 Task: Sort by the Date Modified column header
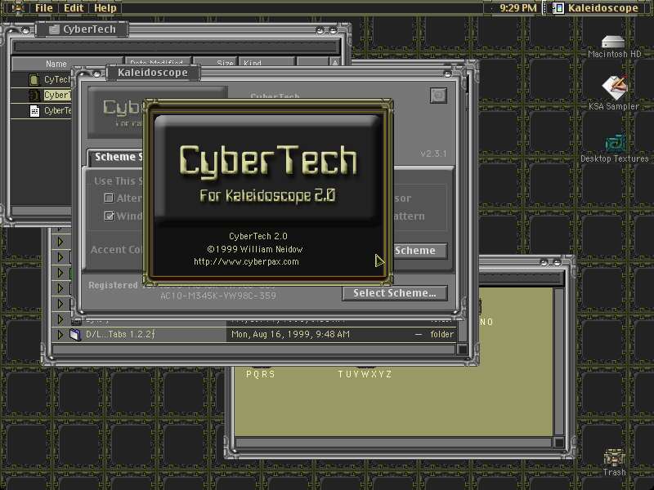(158, 62)
